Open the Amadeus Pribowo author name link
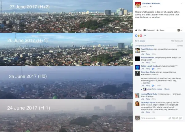Screen dimensions: 185x132 (x=151, y=3)
